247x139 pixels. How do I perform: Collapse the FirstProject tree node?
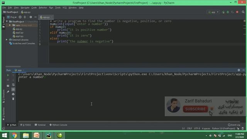(x=7, y=22)
